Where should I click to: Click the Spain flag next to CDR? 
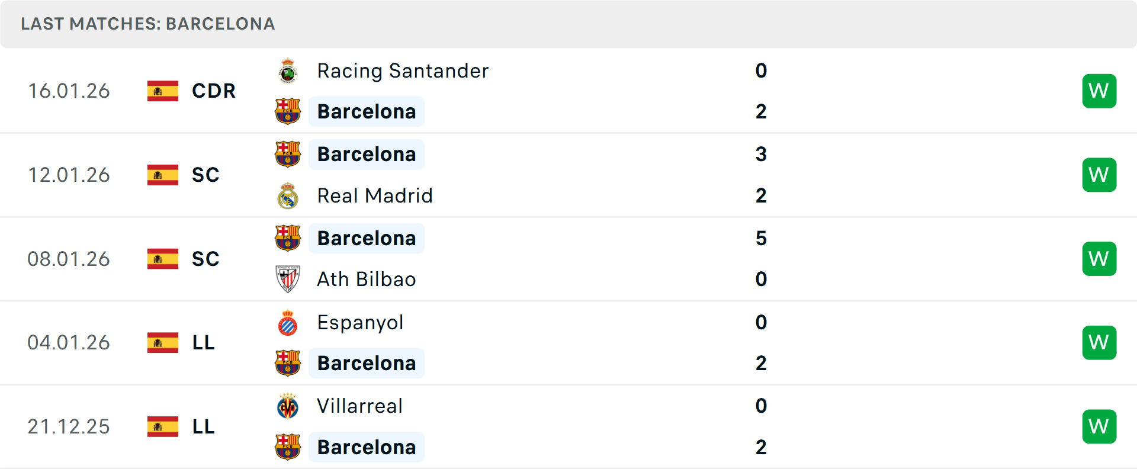pos(163,91)
